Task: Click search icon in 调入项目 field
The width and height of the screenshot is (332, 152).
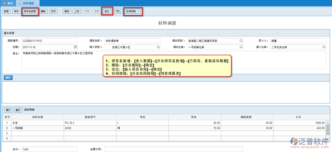Action: coord(158,47)
